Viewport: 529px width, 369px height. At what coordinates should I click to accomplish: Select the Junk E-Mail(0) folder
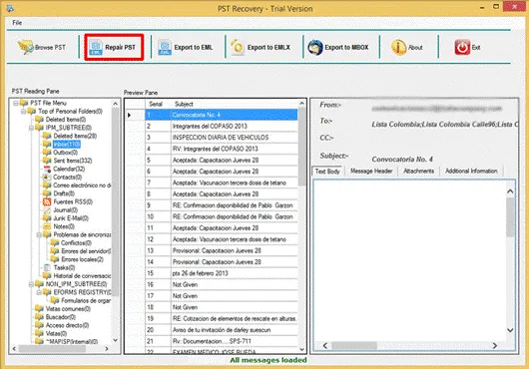[x=71, y=218]
